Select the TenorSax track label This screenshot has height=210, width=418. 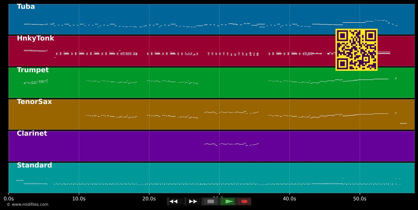click(34, 102)
